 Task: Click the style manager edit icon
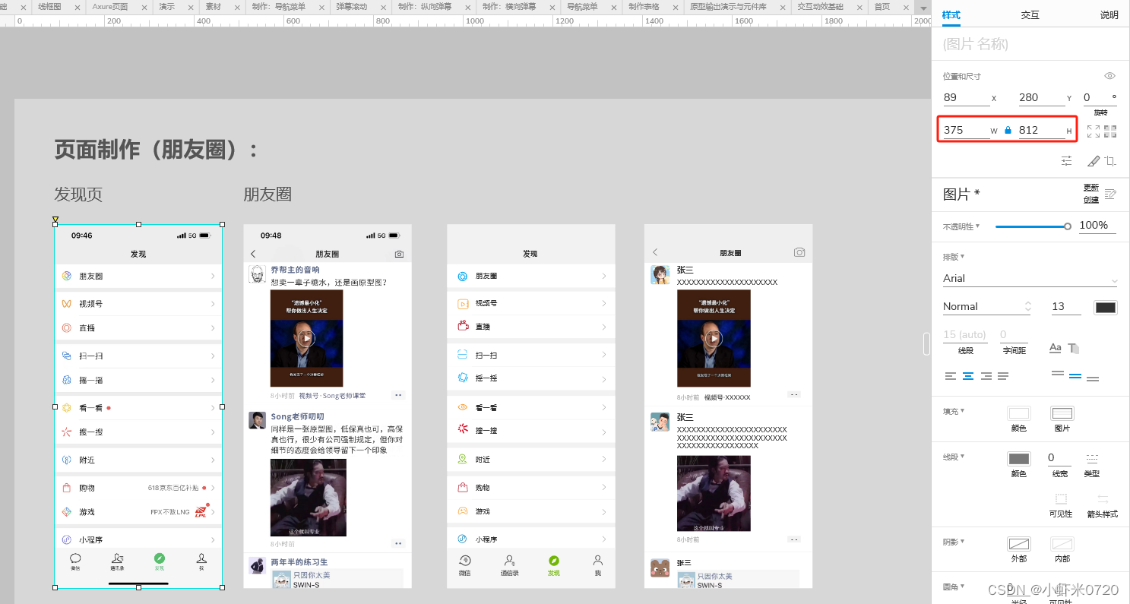click(x=1110, y=194)
